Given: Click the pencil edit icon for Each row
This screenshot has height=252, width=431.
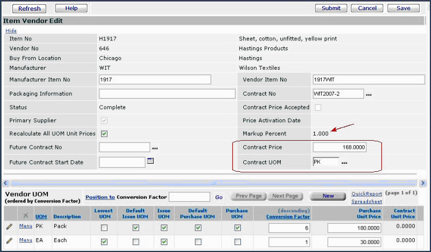Looking at the screenshot, I should 9,241.
